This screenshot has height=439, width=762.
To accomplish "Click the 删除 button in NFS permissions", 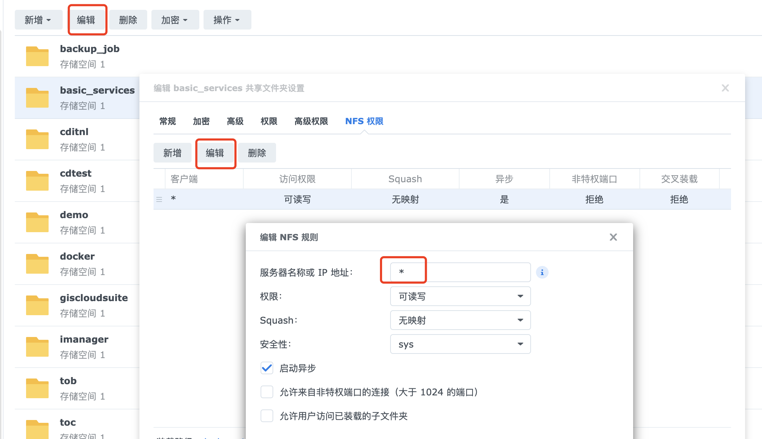I will coord(257,153).
